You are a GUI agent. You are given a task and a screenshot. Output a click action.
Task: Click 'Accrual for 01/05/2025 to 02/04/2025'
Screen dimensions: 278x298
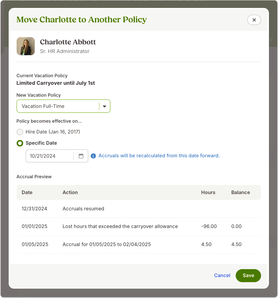[107, 244]
